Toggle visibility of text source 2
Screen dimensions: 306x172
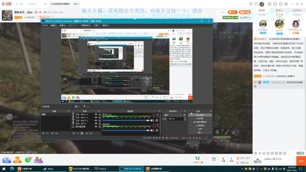96,120
